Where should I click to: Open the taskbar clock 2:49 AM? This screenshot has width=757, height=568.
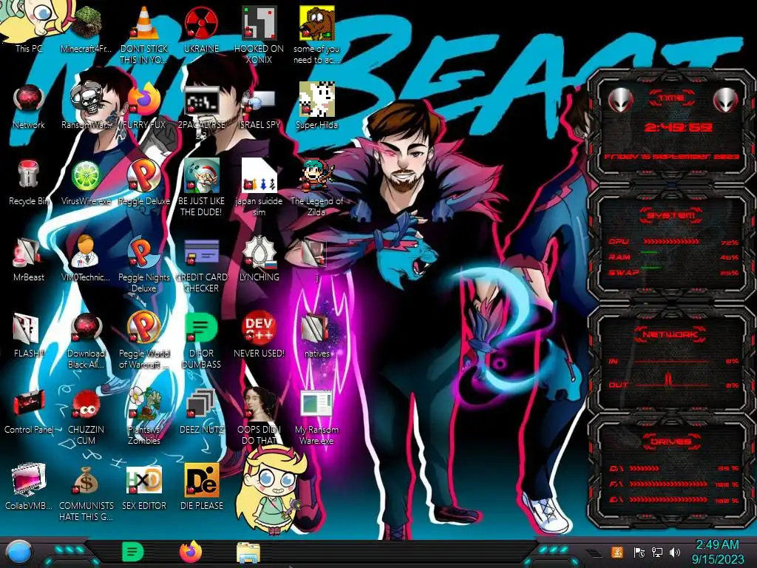tap(718, 552)
